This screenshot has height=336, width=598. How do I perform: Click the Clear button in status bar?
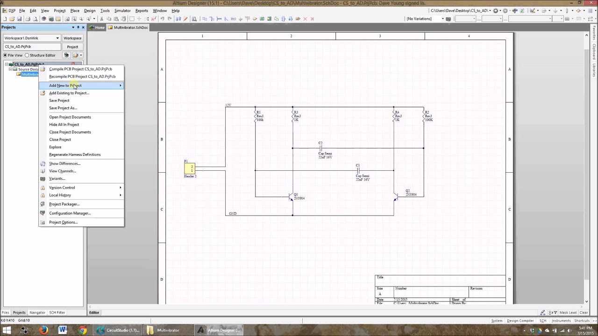(x=584, y=313)
